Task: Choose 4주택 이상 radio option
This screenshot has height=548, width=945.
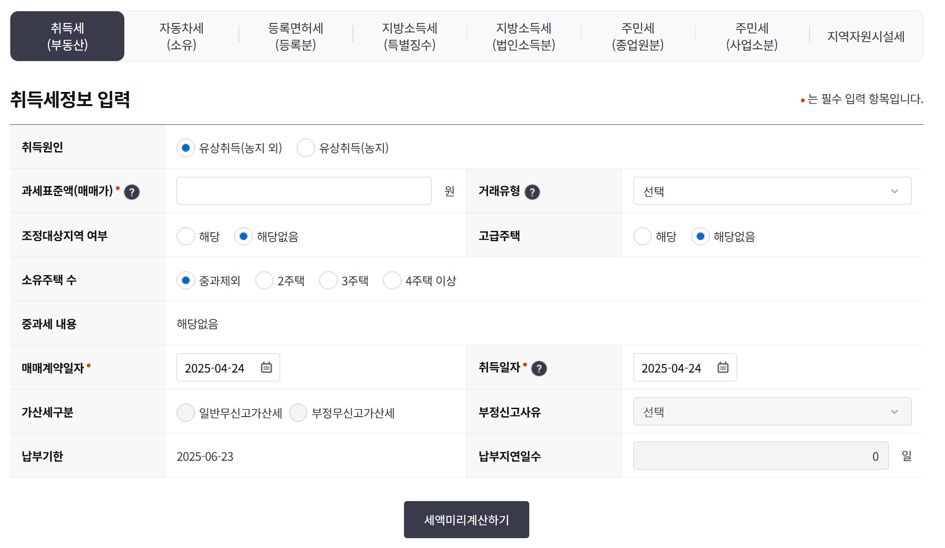Action: (392, 281)
